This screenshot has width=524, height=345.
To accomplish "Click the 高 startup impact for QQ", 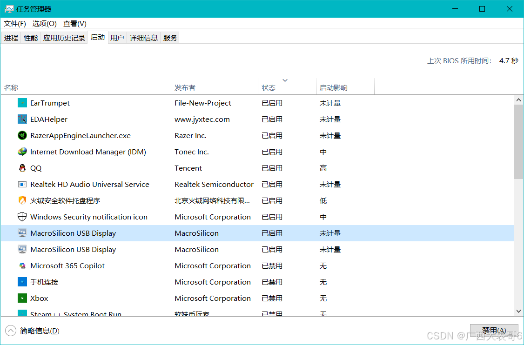I will [x=323, y=168].
